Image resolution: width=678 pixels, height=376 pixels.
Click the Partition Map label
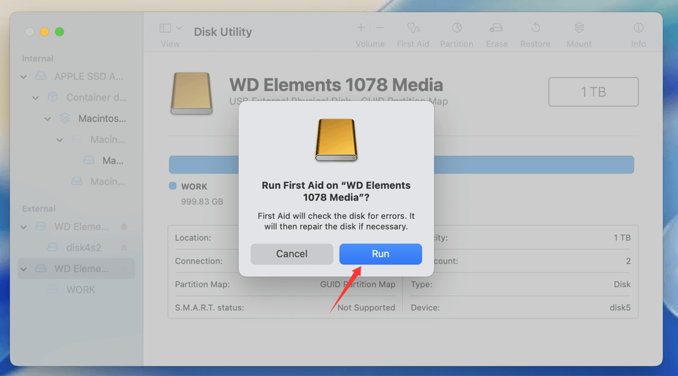202,285
